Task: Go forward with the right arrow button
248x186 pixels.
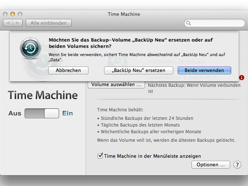Action: [x=18, y=23]
